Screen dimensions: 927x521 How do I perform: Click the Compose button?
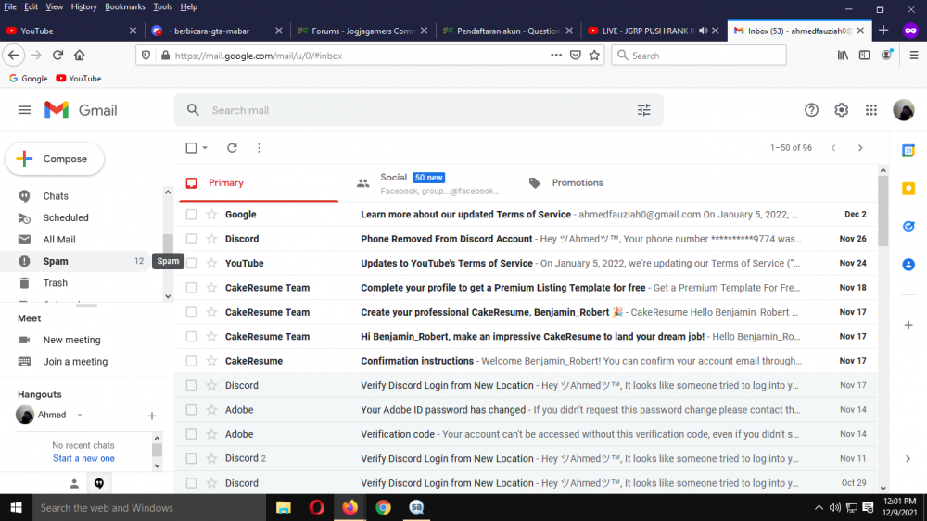click(55, 159)
